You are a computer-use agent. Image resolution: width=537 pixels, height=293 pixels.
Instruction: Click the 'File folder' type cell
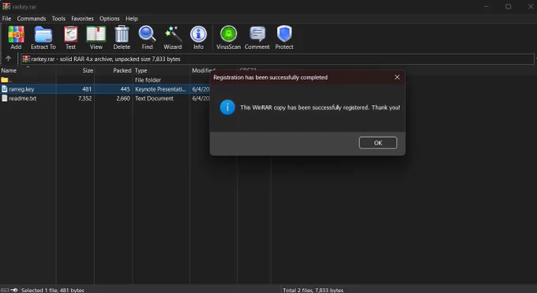coord(148,80)
